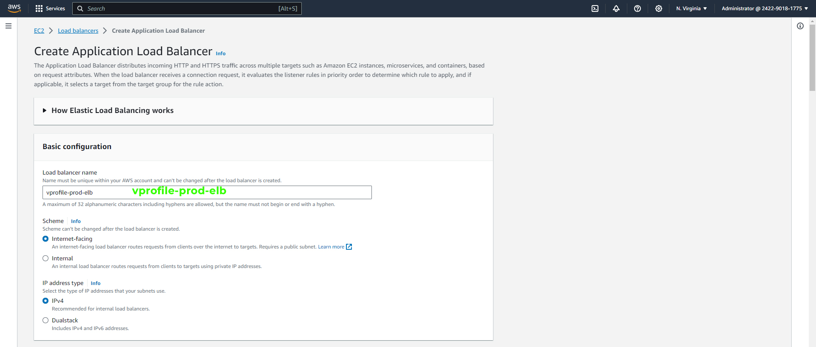
Task: Open the hamburger navigation menu
Action: pyautogui.click(x=8, y=26)
